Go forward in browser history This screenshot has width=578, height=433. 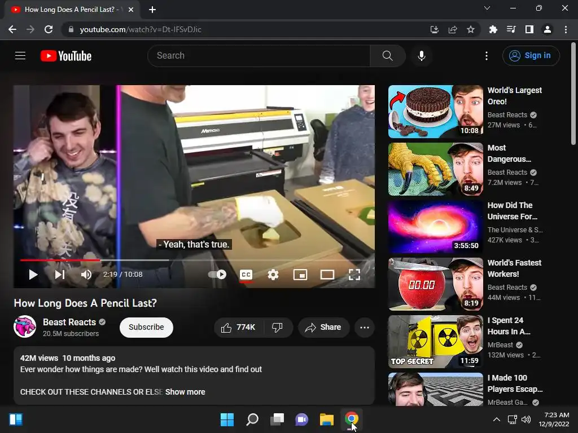[30, 29]
